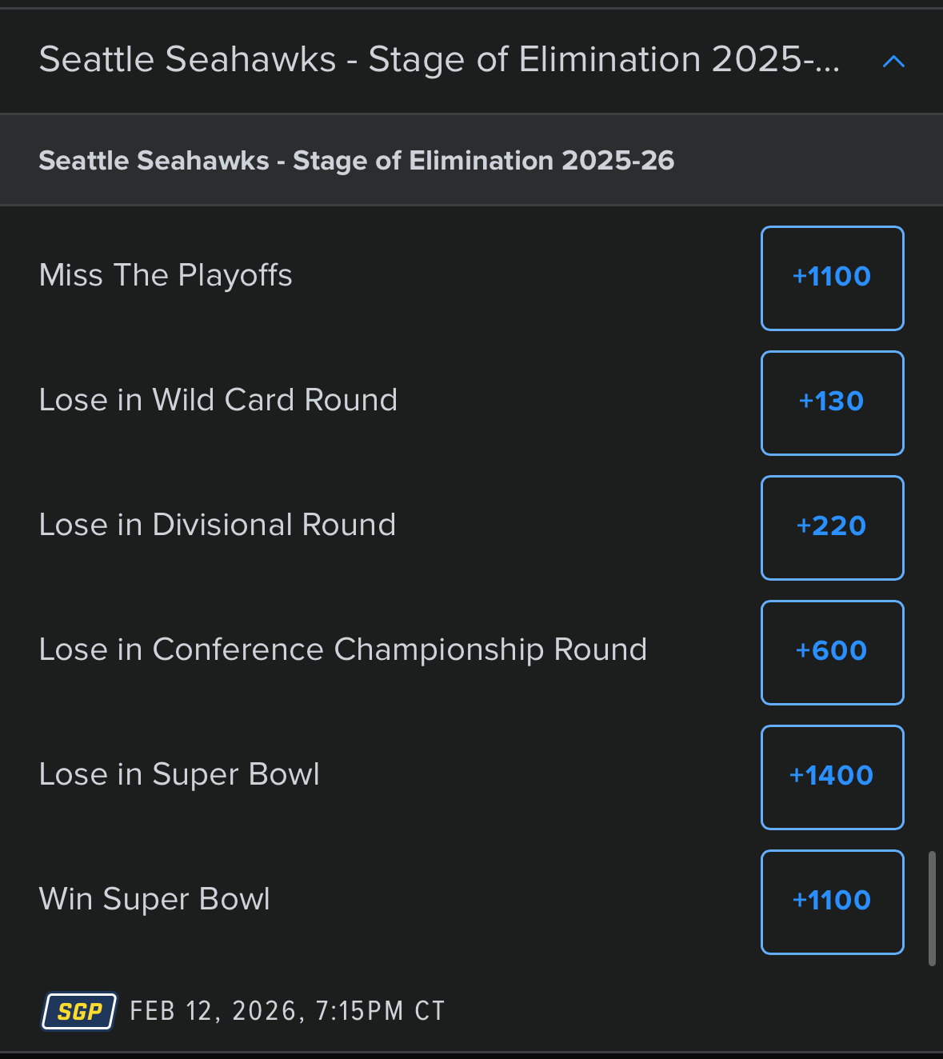Choose +220 odds for Divisional Round loss
This screenshot has width=943, height=1059.
[x=832, y=527]
